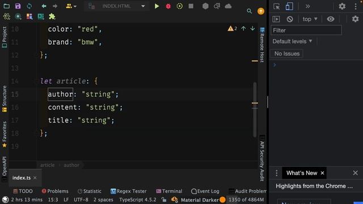Click the console Filter input field
Viewport: 363px width, 204px height.
tap(306, 30)
